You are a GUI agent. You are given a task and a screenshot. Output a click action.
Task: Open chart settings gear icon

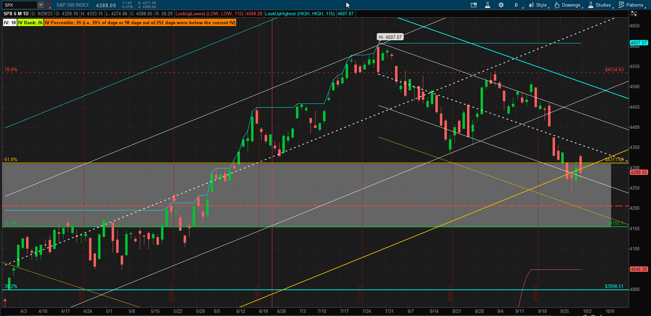(x=501, y=5)
